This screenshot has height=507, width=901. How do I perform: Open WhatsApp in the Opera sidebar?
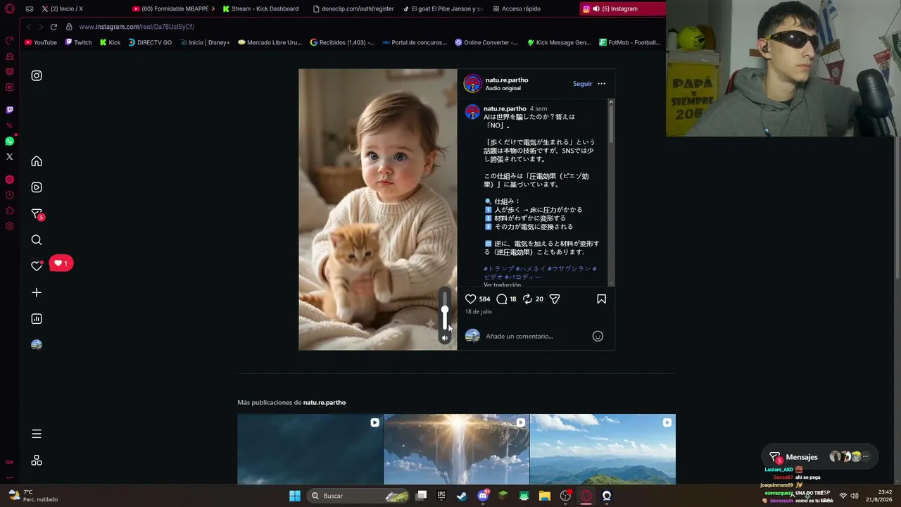click(9, 141)
